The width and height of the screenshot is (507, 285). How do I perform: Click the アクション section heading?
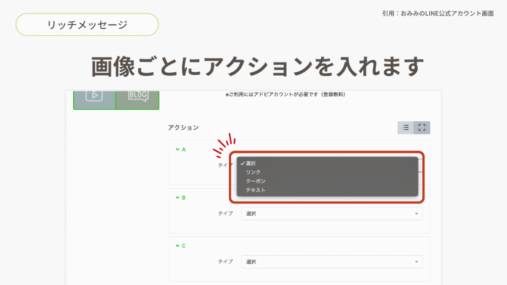(183, 128)
